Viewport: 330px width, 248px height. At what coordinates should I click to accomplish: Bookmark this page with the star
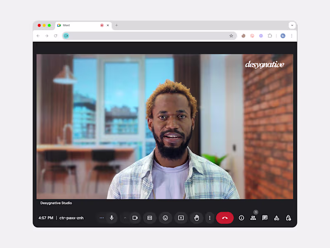(x=231, y=36)
